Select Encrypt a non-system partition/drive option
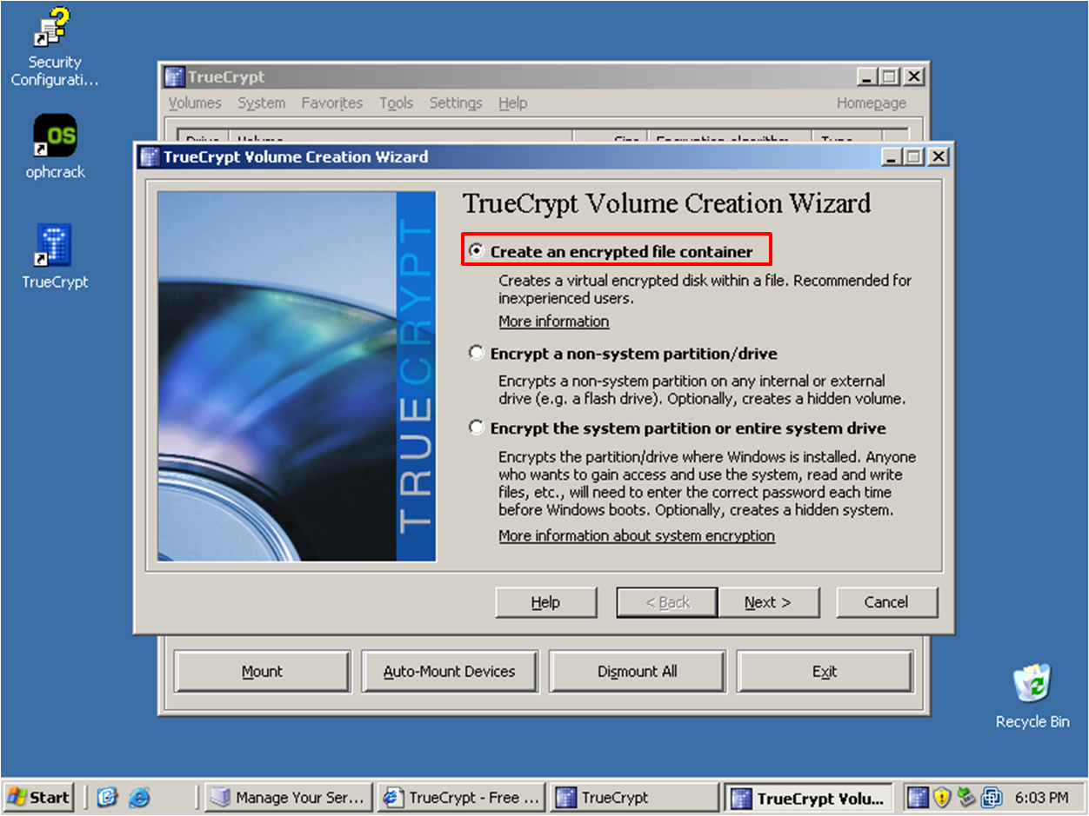The height and width of the screenshot is (816, 1089). [476, 354]
